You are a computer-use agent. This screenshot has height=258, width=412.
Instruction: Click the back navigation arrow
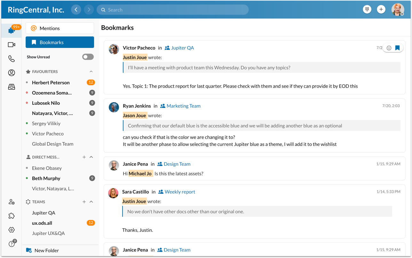tap(76, 10)
